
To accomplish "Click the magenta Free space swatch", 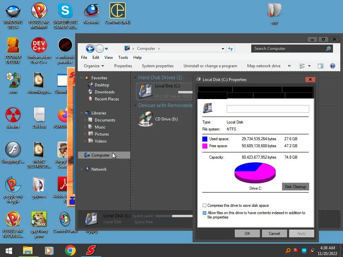I will [205, 146].
